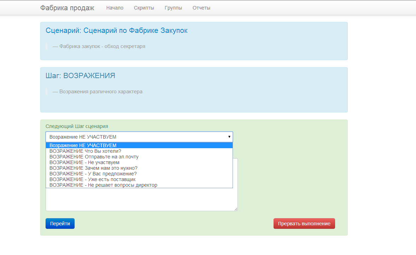Viewport: 416px width, 255px height.
Task: Select ВОЗРАЖЕНИЕ - Уже есть поставщик option
Action: [x=139, y=179]
